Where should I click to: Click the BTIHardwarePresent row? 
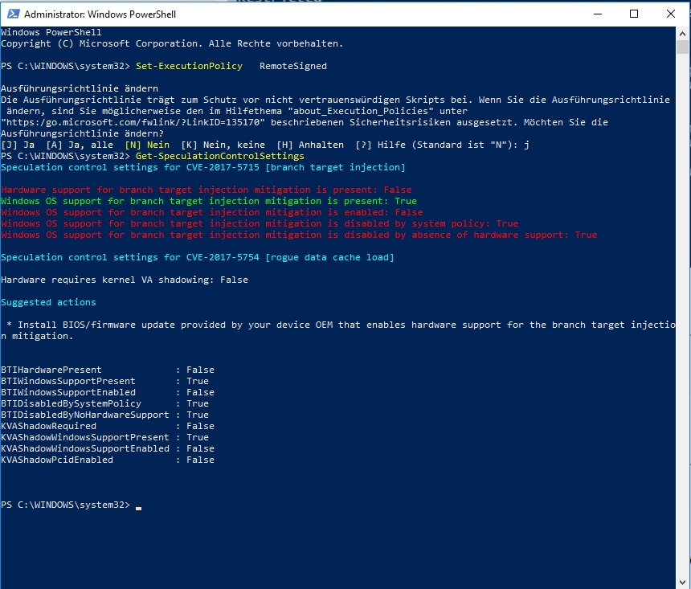pos(108,370)
